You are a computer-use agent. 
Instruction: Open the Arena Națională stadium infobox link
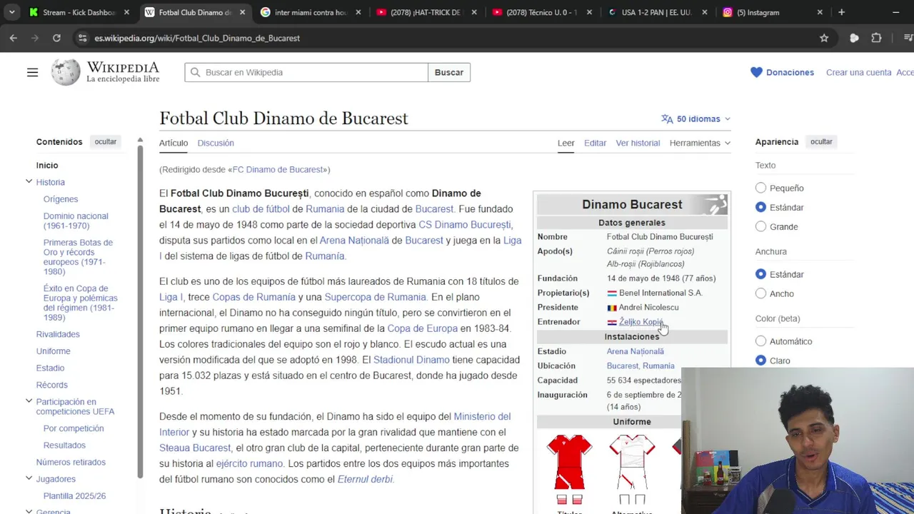coord(635,351)
